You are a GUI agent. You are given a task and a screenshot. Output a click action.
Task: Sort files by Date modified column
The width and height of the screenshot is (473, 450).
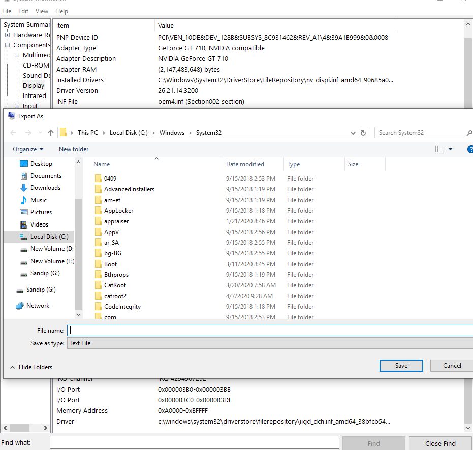(x=245, y=164)
